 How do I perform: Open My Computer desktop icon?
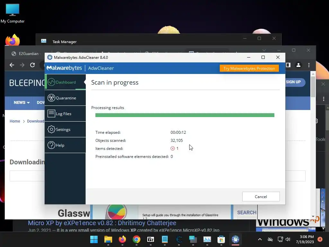tap(13, 13)
